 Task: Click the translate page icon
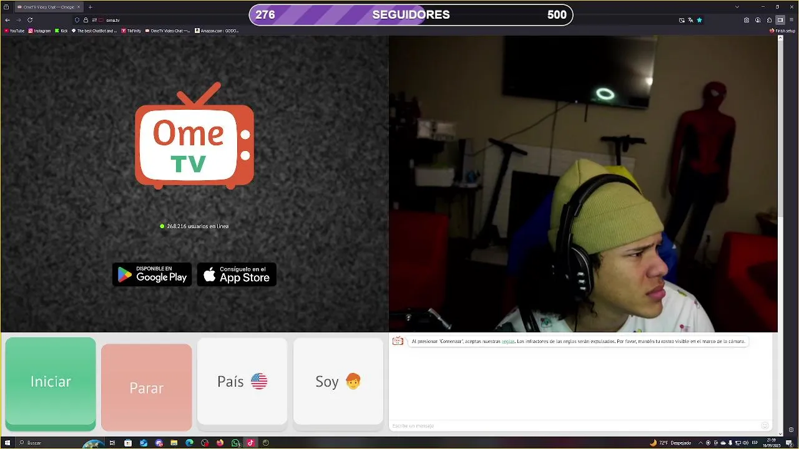pos(690,20)
